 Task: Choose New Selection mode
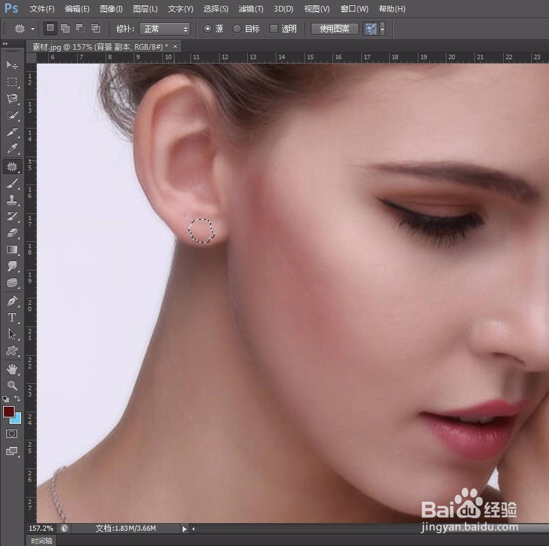(50, 29)
